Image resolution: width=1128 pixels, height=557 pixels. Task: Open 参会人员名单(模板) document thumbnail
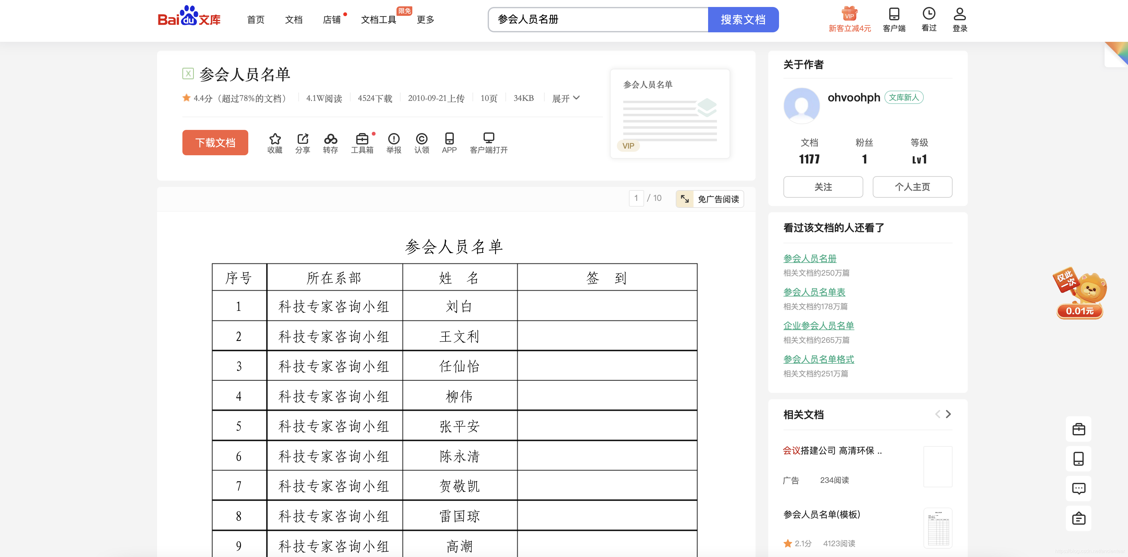[938, 528]
